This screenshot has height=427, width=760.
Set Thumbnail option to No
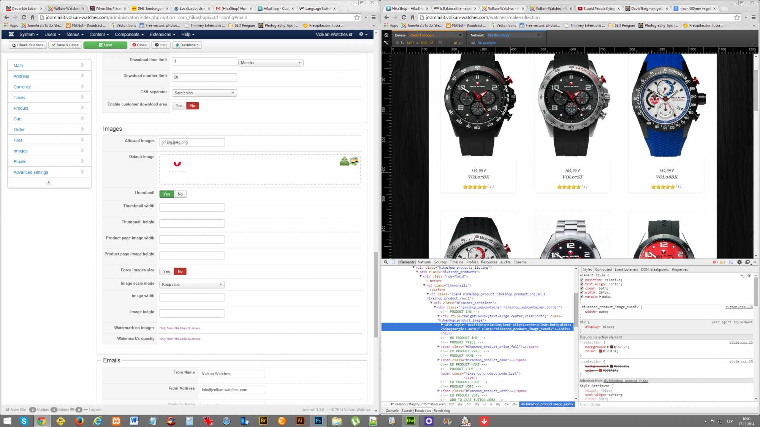pyautogui.click(x=180, y=194)
